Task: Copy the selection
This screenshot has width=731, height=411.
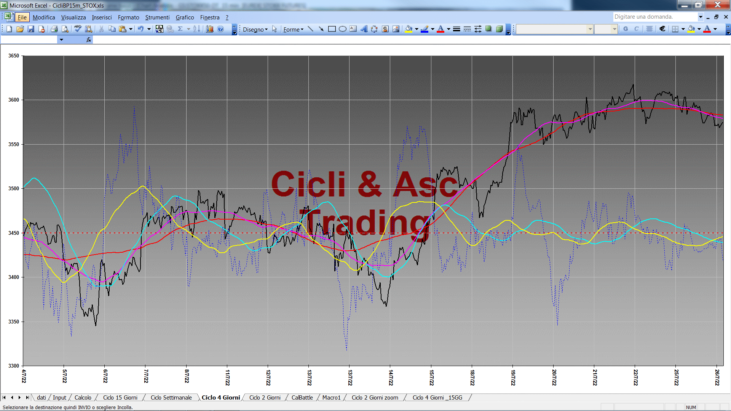Action: pyautogui.click(x=112, y=29)
